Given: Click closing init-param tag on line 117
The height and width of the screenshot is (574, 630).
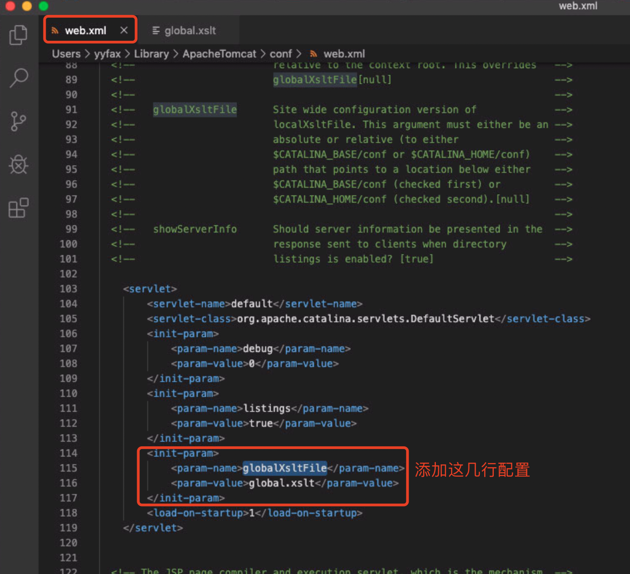Looking at the screenshot, I should 186,498.
